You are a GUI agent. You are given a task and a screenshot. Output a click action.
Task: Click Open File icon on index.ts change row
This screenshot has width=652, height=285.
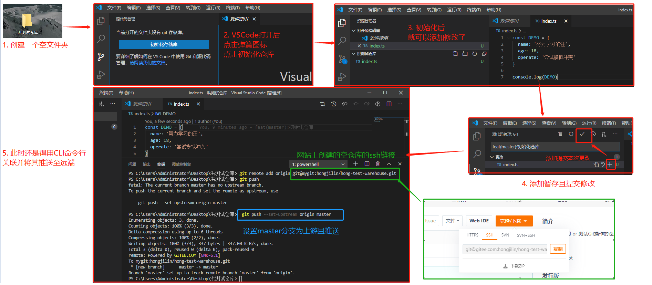(x=596, y=165)
